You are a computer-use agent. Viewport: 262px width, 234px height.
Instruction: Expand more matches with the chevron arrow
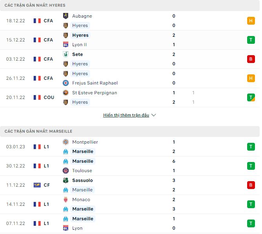[x=154, y=115]
